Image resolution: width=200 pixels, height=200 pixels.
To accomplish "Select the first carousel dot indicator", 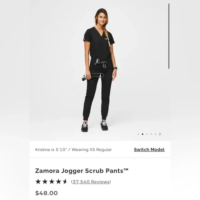I will (138, 134).
